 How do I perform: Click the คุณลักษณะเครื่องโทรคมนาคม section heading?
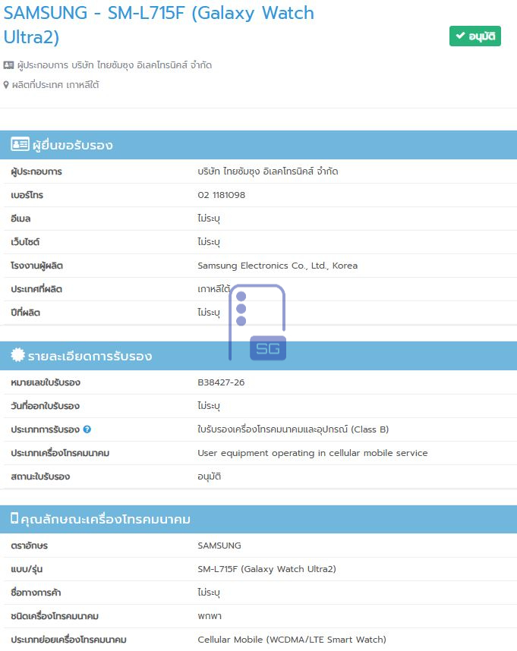(x=106, y=519)
